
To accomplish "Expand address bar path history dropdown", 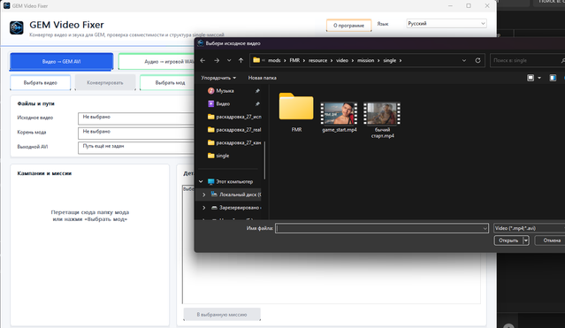I will click(464, 60).
